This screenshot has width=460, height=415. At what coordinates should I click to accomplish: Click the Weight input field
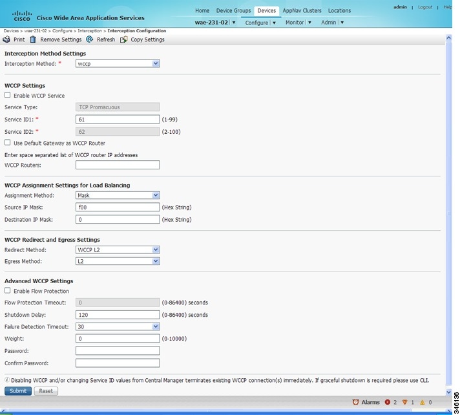click(118, 339)
